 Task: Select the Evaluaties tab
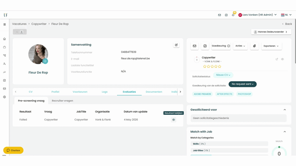[129, 92]
